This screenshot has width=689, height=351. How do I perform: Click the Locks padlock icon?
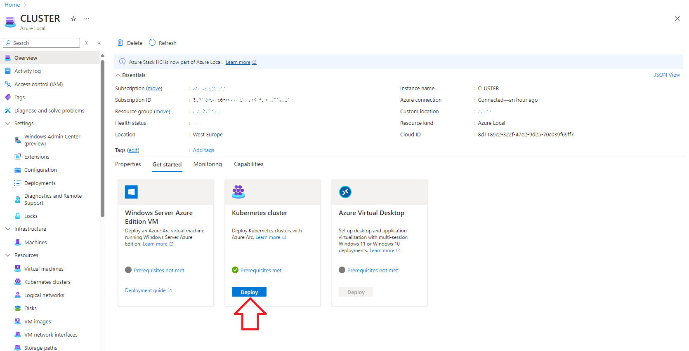(18, 216)
